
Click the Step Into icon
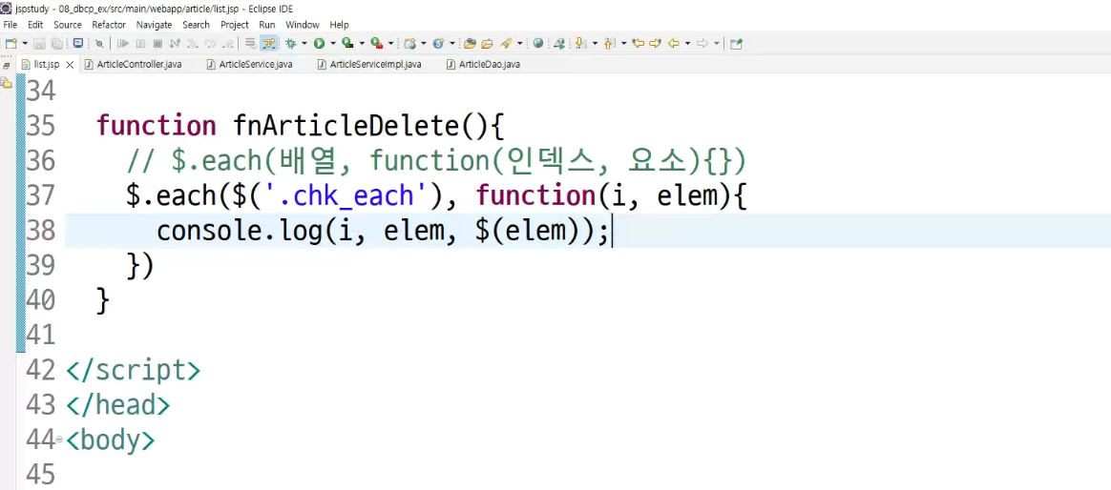point(192,43)
